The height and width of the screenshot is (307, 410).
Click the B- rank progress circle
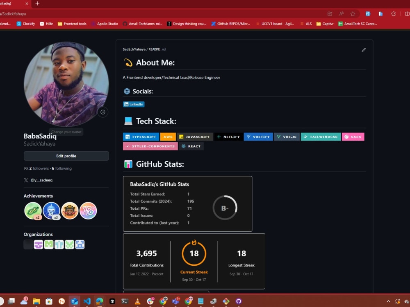(225, 208)
